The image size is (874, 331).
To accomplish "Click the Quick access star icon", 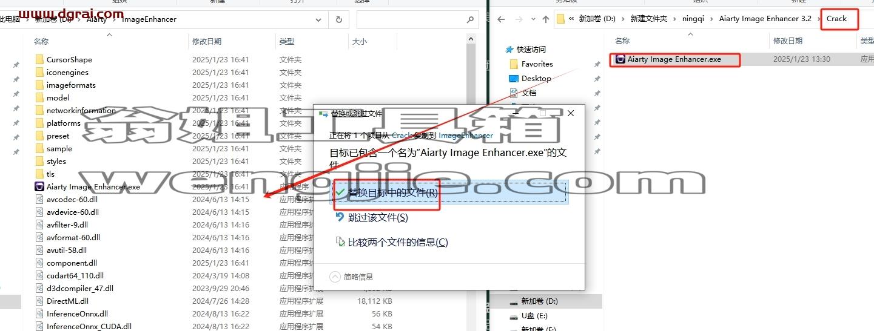I will (509, 49).
